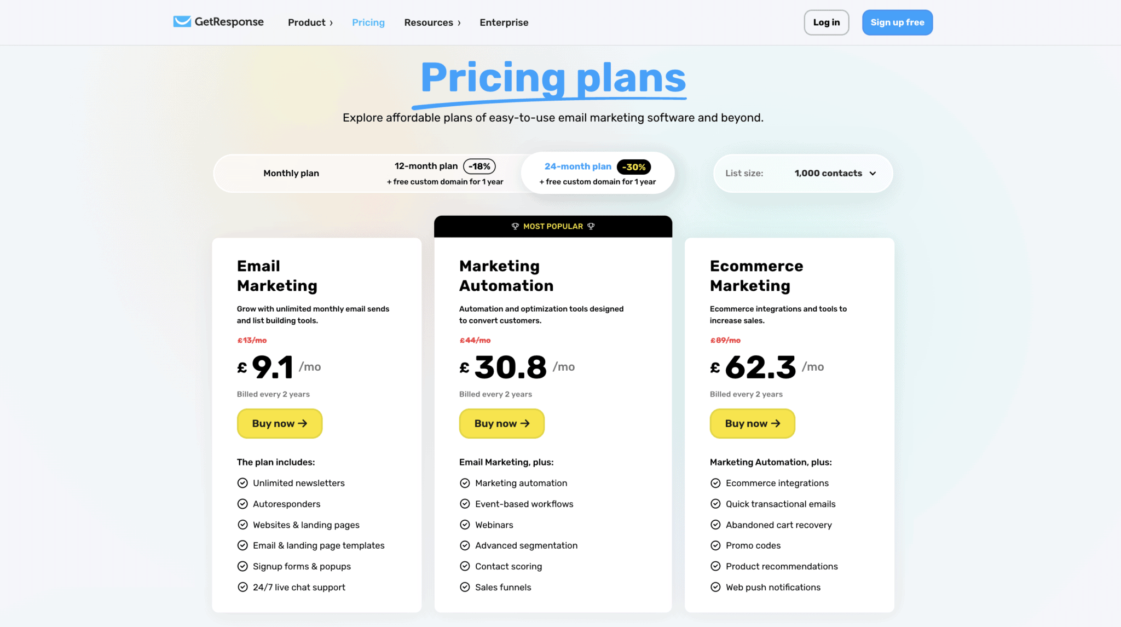Open the Pricing navigation item
The image size is (1121, 627).
[x=368, y=22]
